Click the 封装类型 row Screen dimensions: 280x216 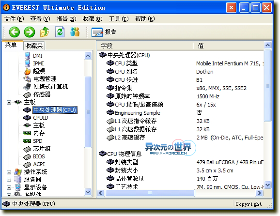pos(180,162)
